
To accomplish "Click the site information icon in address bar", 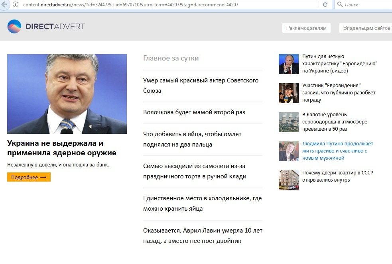I will point(16,4).
